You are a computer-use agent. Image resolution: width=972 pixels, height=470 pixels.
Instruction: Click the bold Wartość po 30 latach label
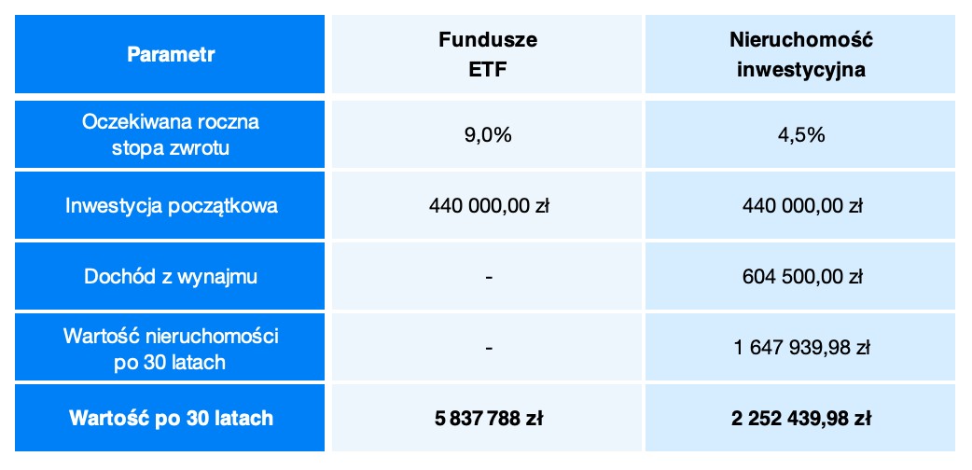click(x=171, y=417)
